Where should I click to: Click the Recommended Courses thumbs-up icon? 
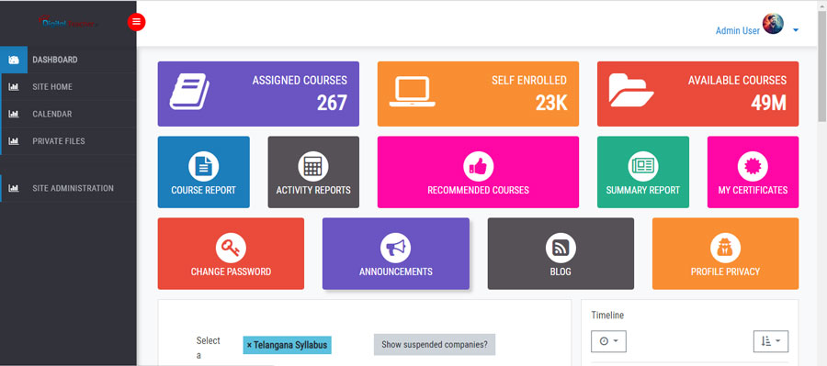[479, 166]
